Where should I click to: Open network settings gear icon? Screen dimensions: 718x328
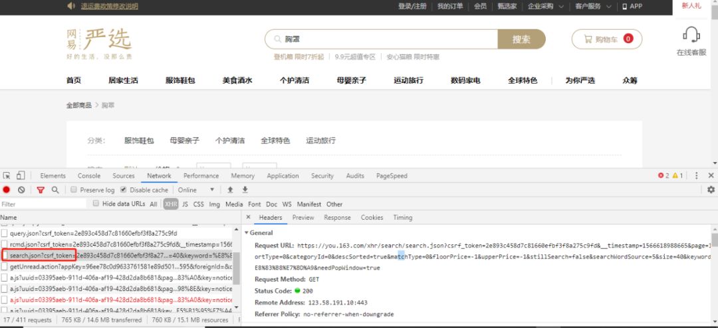pos(711,190)
